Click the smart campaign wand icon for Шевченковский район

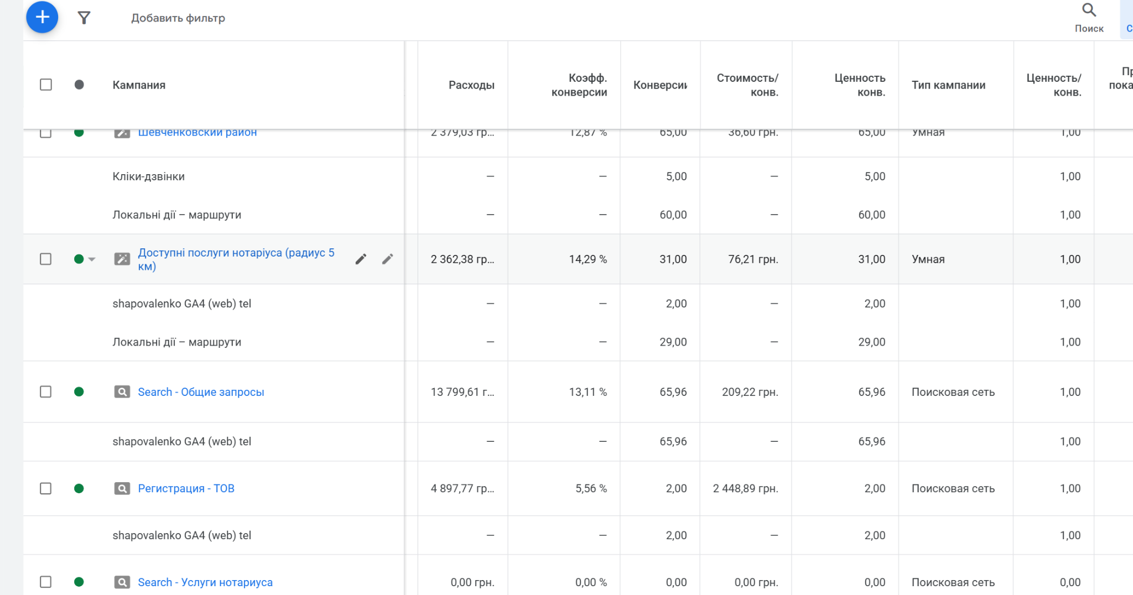(x=122, y=132)
